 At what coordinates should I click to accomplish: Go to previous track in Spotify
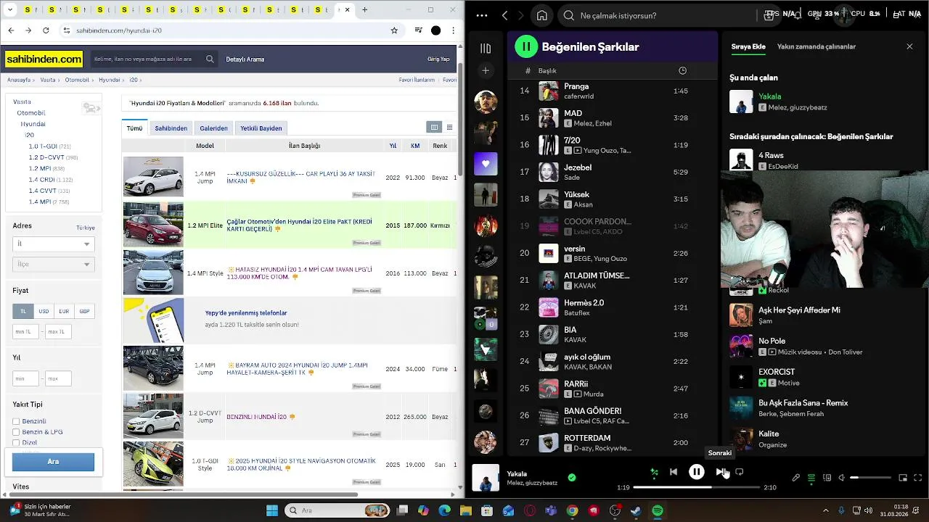tap(674, 472)
